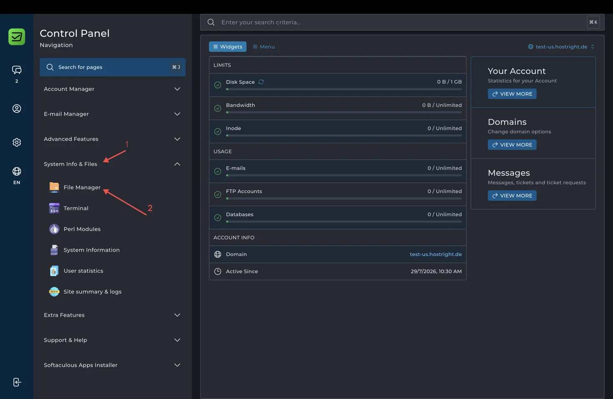Screen dimensions: 613x399
Task: Click green check icon beside FTP Accounts
Action: click(218, 194)
